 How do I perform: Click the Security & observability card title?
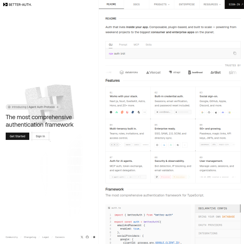pos(169,161)
